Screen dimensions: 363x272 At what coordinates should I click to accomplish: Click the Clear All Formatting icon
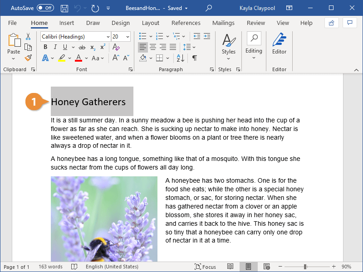pos(116,47)
